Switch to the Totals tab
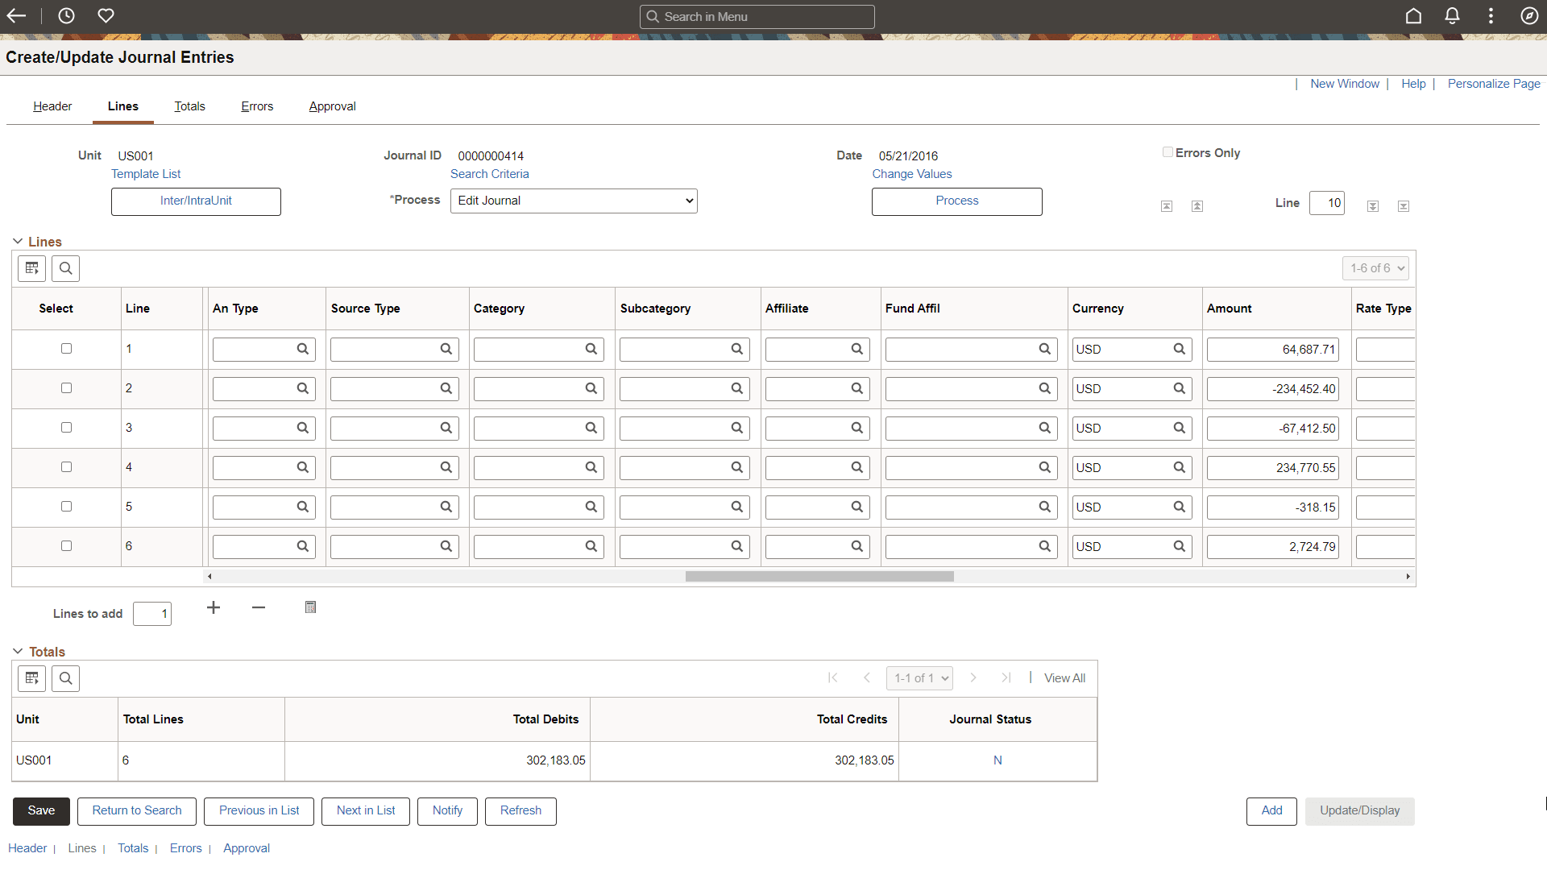The width and height of the screenshot is (1547, 870). click(x=190, y=106)
